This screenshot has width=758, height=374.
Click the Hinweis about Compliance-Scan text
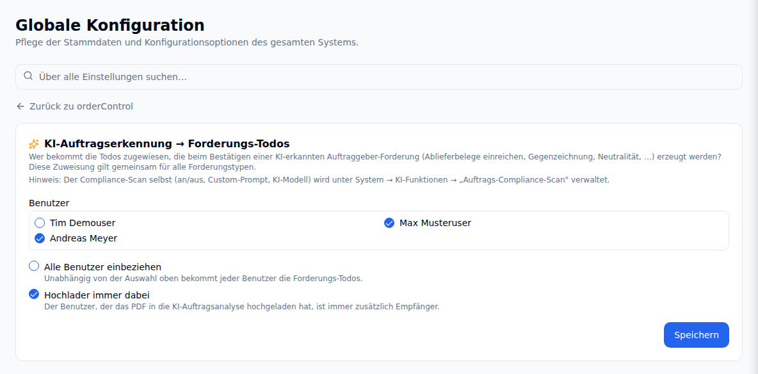click(x=319, y=180)
